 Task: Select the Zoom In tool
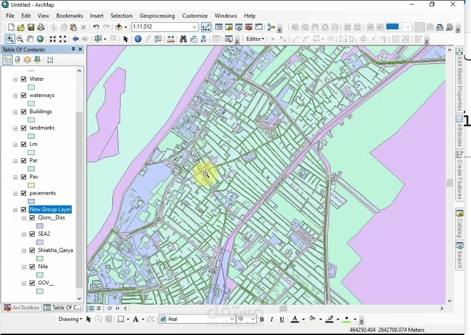[x=10, y=39]
